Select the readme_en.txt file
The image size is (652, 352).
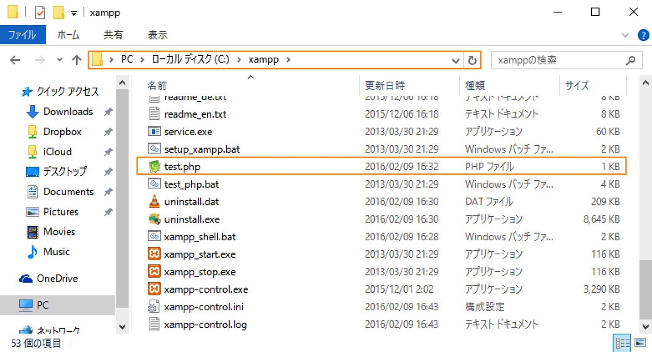[x=195, y=114]
